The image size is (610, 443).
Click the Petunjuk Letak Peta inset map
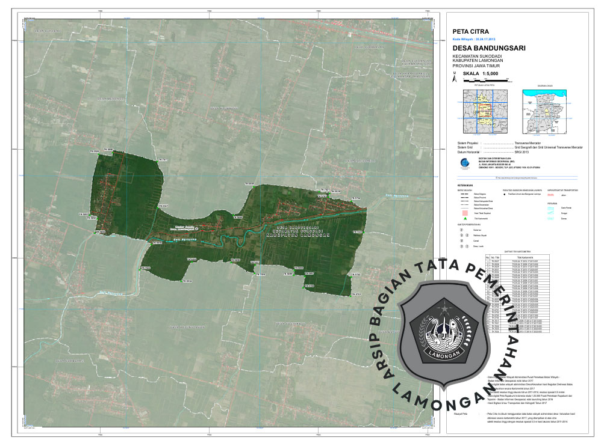(484, 111)
